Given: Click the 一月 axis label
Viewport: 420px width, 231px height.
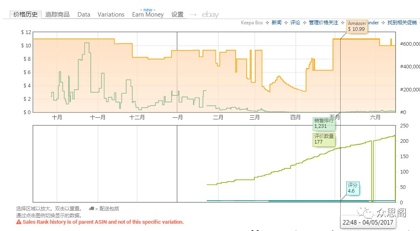Looking at the screenshot, I should [x=177, y=117].
